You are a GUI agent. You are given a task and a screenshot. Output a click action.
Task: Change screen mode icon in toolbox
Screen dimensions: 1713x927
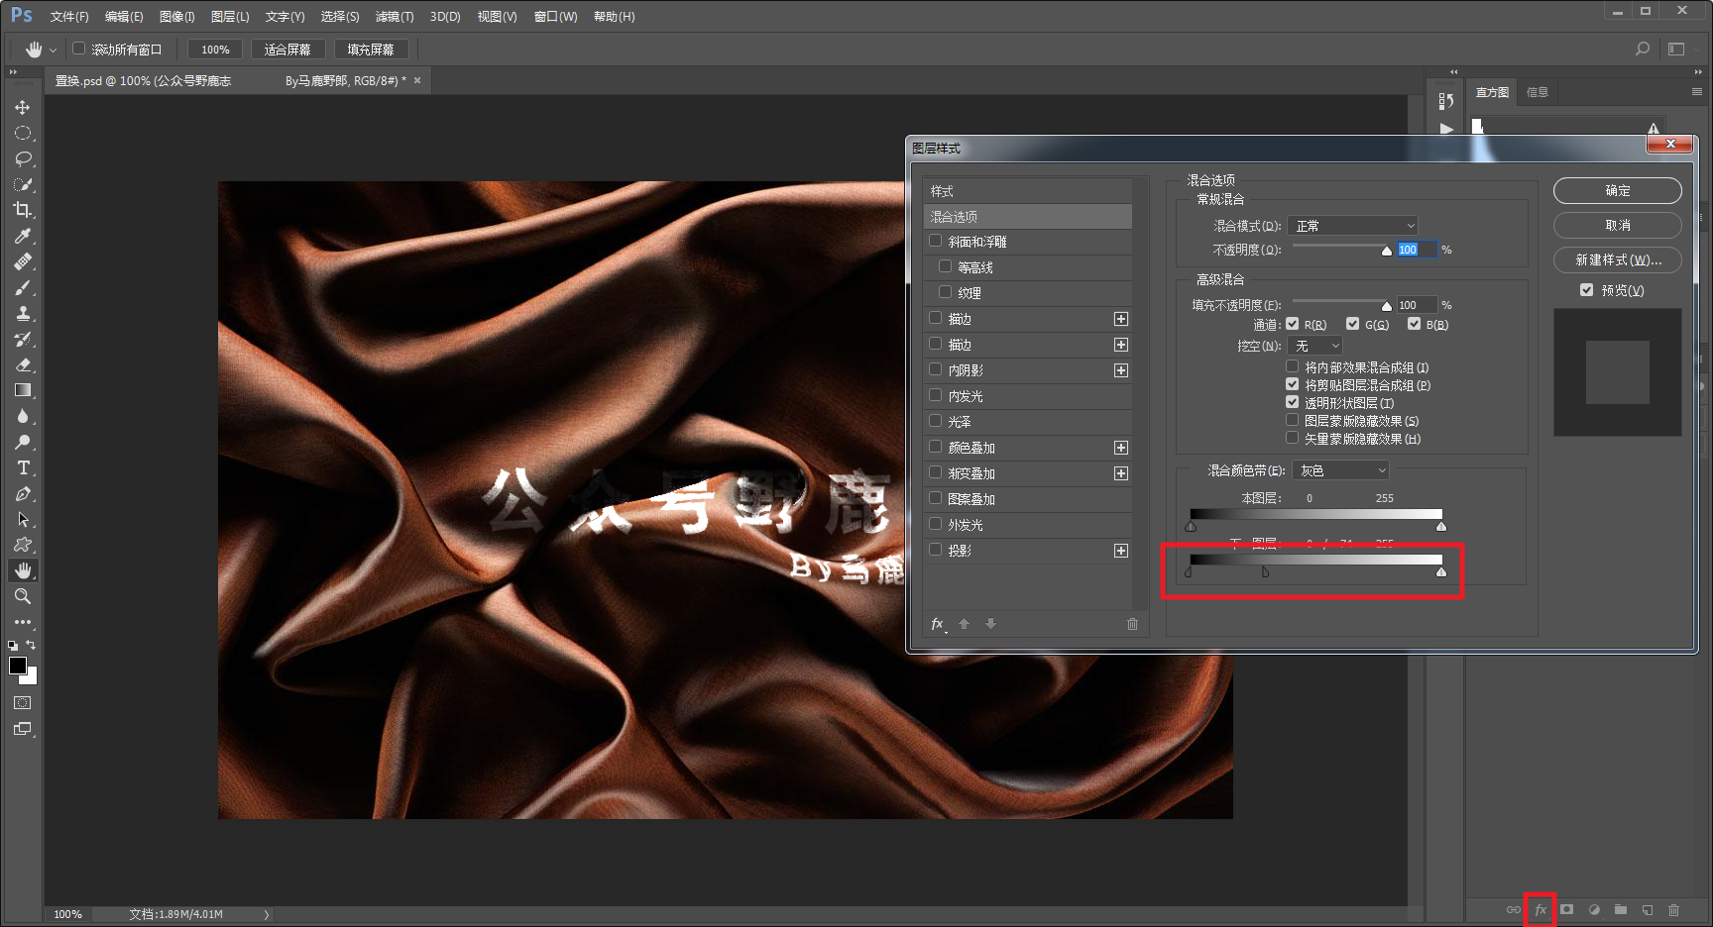(x=23, y=729)
